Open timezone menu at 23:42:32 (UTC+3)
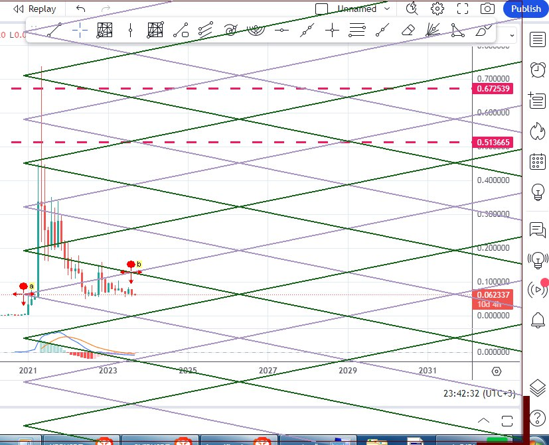 point(479,393)
